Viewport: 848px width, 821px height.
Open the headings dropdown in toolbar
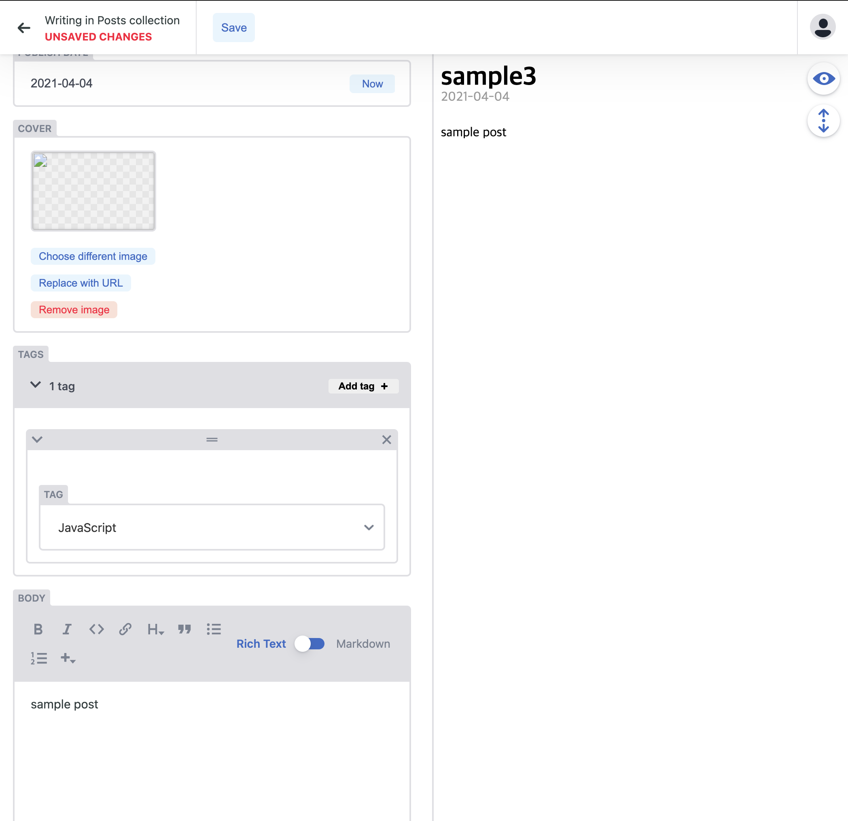pos(155,629)
